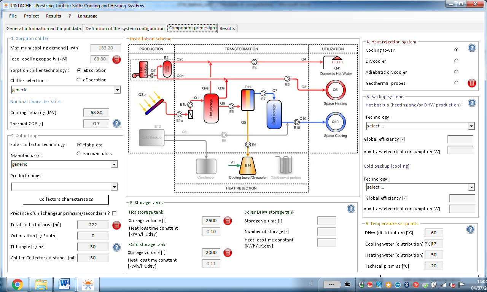Expand the Chiller selection dropdown
The height and width of the screenshot is (292, 487).
[x=117, y=90]
